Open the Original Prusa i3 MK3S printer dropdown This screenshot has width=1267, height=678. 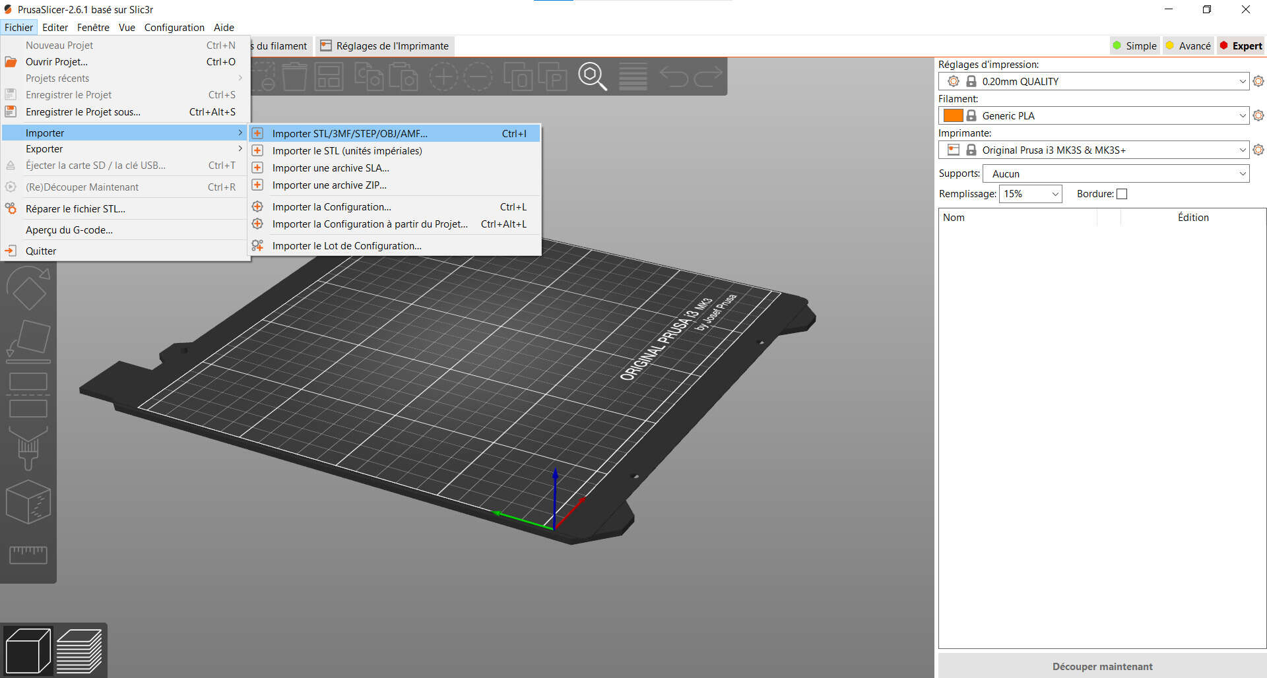pyautogui.click(x=1093, y=150)
